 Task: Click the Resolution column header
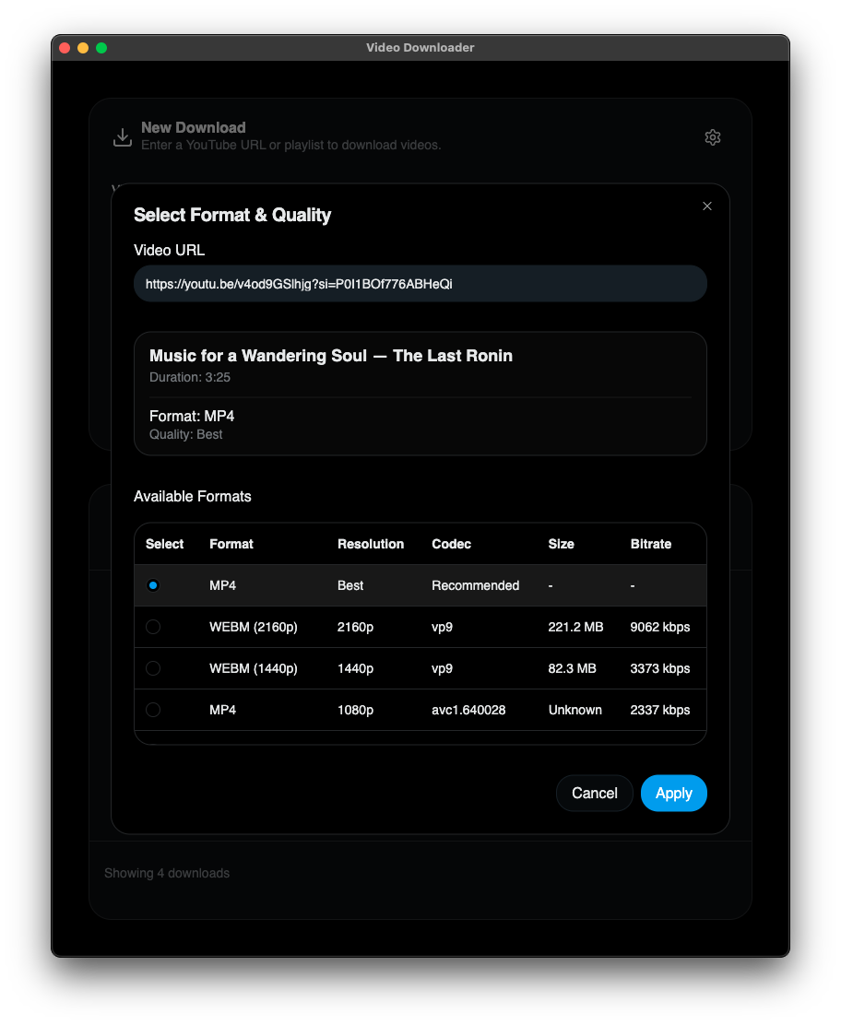[371, 544]
